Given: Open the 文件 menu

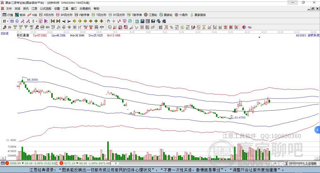Looking at the screenshot, I should tap(9, 8).
